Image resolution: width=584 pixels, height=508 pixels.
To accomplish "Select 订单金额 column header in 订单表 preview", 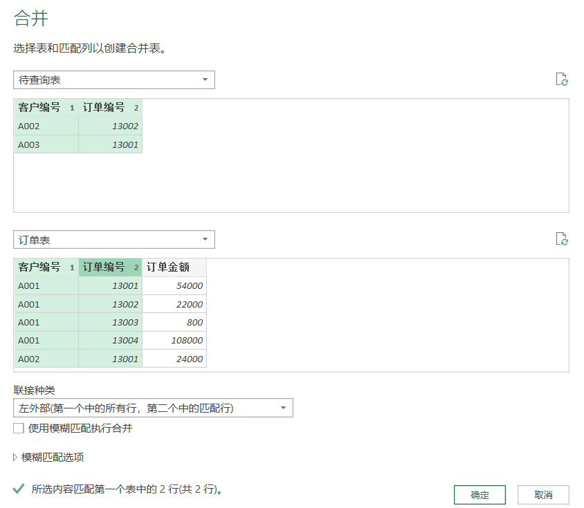I will [x=174, y=267].
